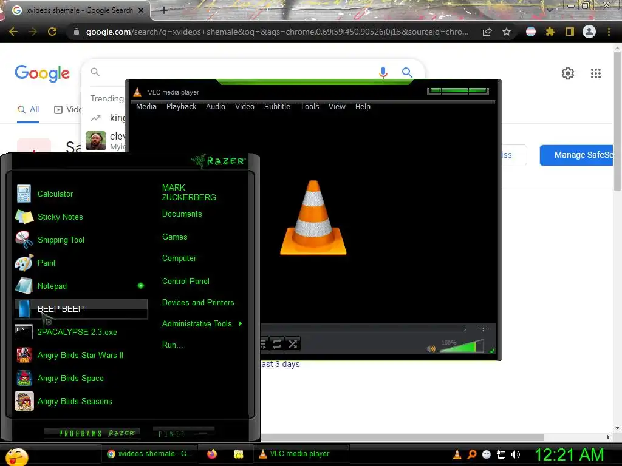Click the VLC seek progress bar
This screenshot has width=622, height=466.
coord(363,329)
